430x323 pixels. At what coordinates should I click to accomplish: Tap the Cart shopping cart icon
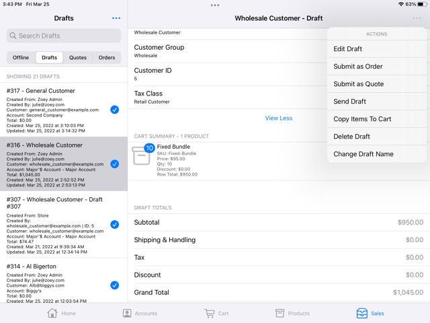[x=210, y=313]
